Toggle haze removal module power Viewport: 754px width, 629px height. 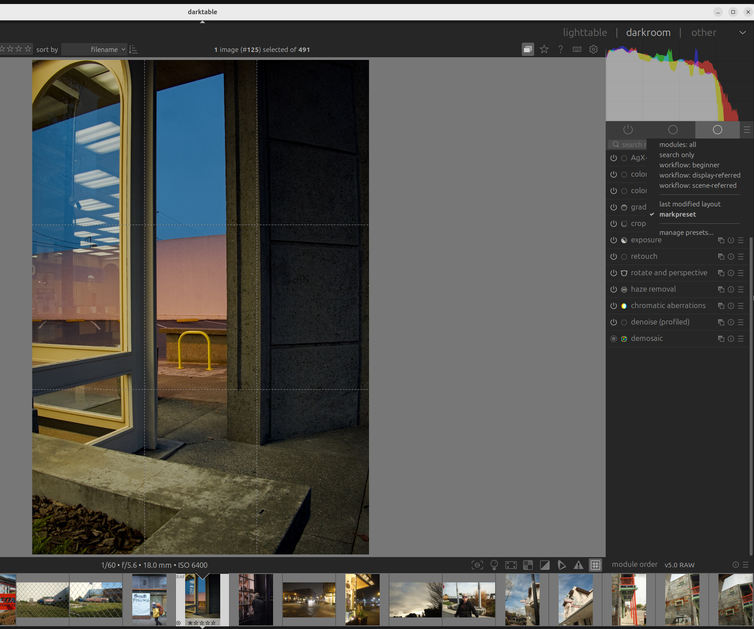[x=614, y=289]
